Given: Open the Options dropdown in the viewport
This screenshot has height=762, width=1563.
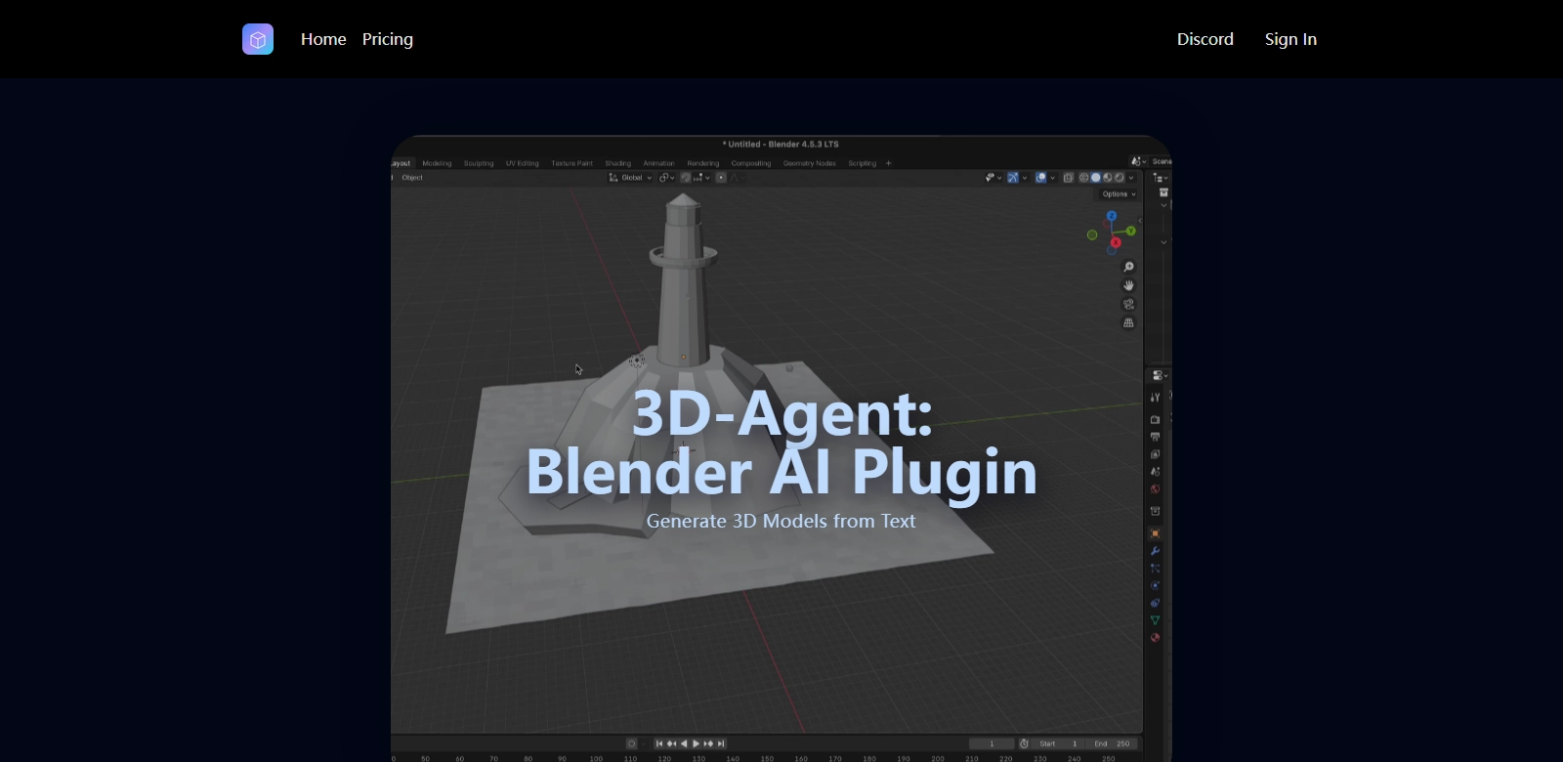Looking at the screenshot, I should 1119,194.
